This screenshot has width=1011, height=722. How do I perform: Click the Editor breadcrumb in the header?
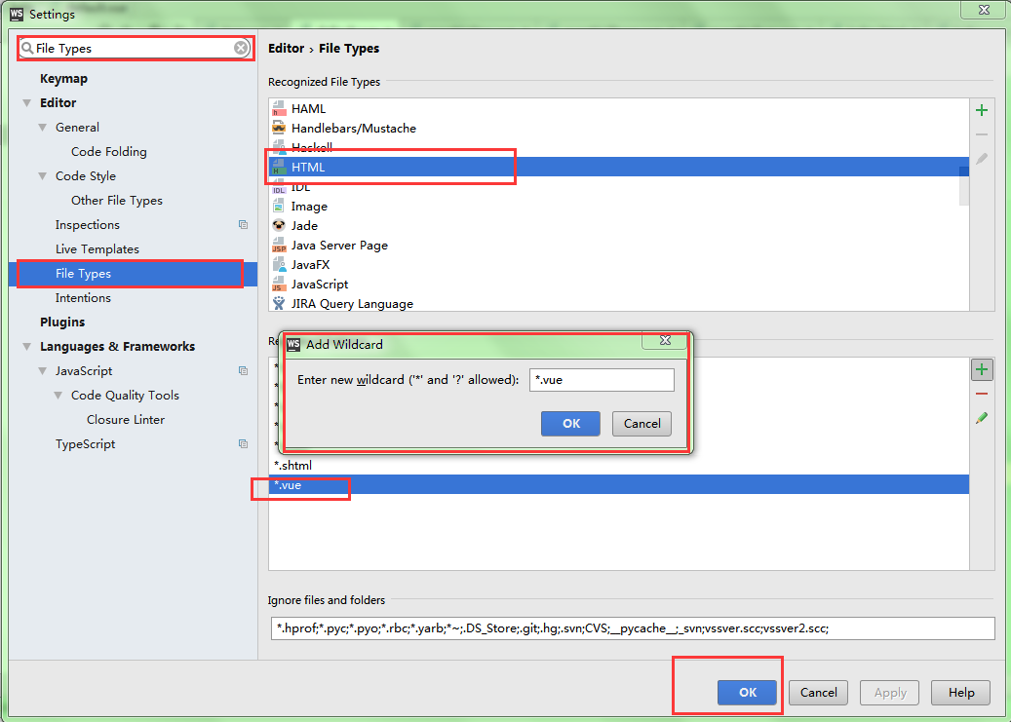286,49
